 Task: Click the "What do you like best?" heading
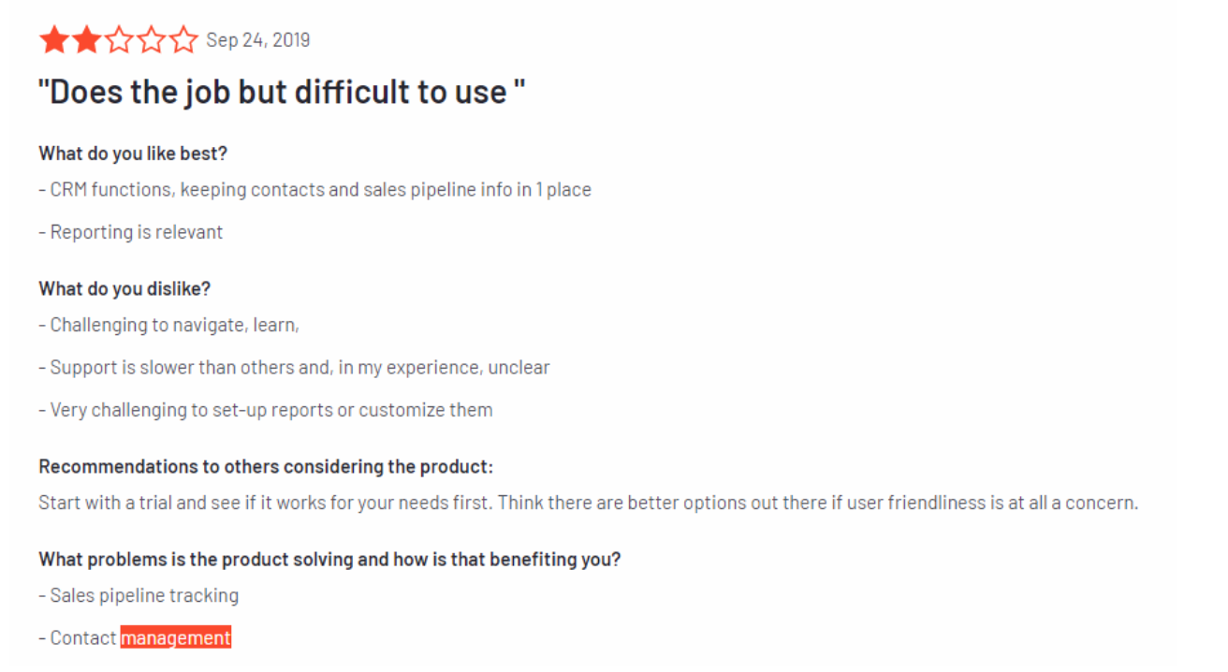point(133,153)
